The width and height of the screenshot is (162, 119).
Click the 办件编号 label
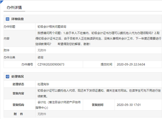click(x=27, y=64)
